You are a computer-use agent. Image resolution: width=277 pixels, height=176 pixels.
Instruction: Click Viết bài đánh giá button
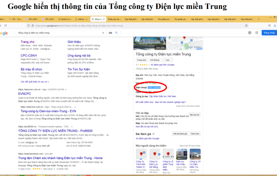(x=180, y=134)
